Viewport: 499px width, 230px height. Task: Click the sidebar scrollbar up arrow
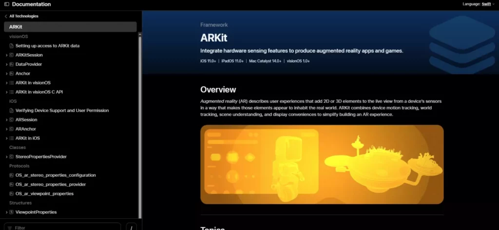(x=140, y=34)
